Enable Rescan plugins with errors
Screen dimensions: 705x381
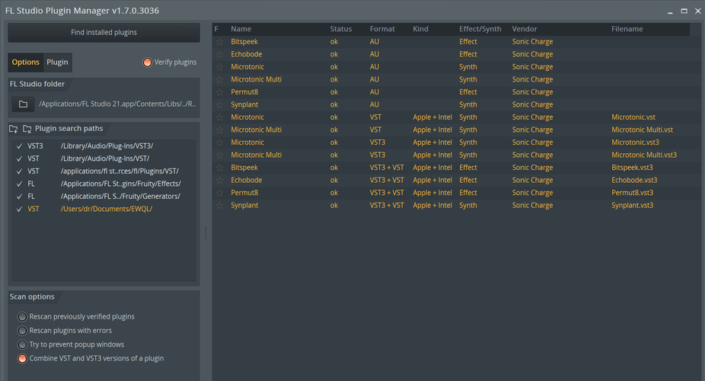point(22,331)
